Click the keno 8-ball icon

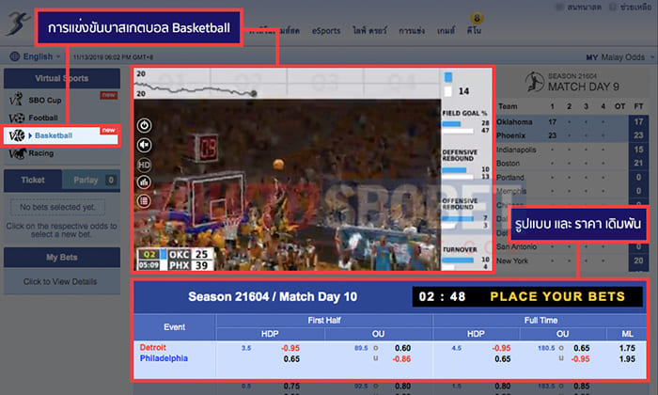[477, 18]
